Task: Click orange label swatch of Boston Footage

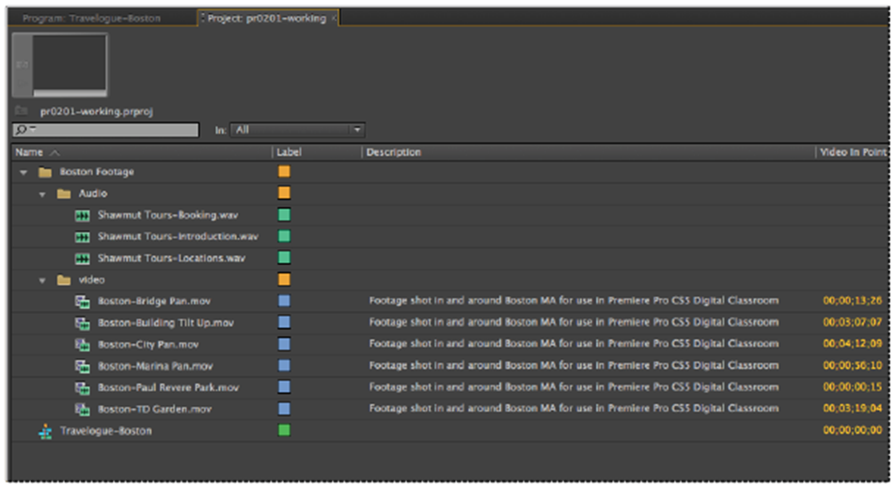Action: coord(284,171)
